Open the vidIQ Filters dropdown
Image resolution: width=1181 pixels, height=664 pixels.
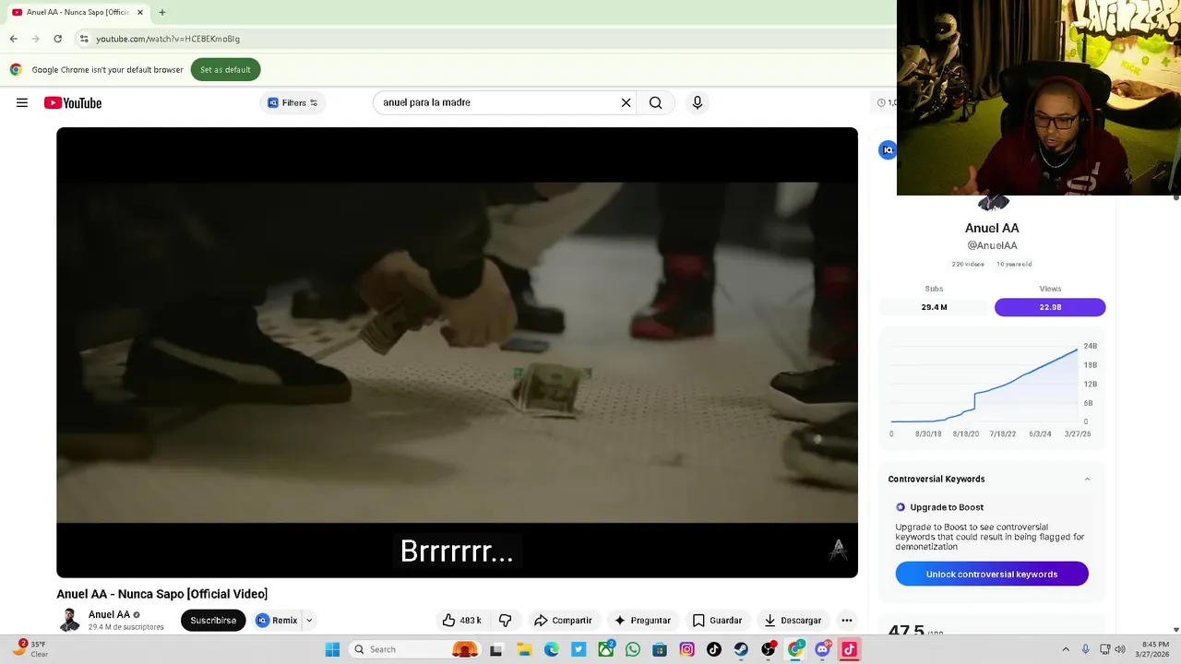coord(292,102)
